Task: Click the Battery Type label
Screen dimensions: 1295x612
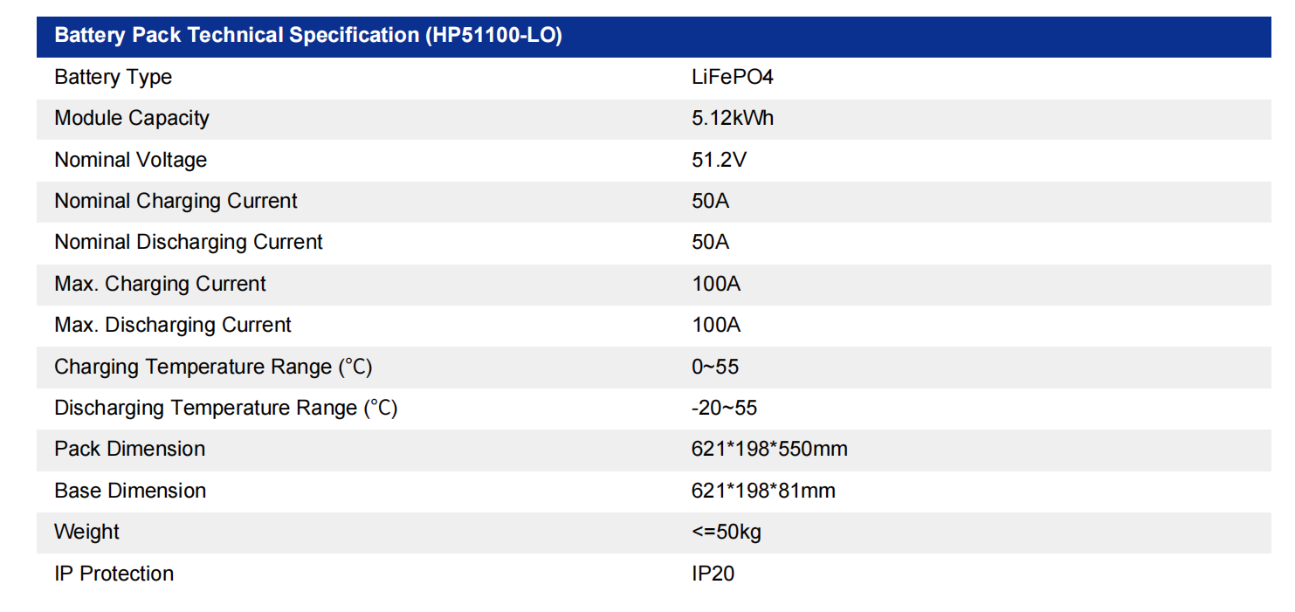Action: (x=113, y=77)
